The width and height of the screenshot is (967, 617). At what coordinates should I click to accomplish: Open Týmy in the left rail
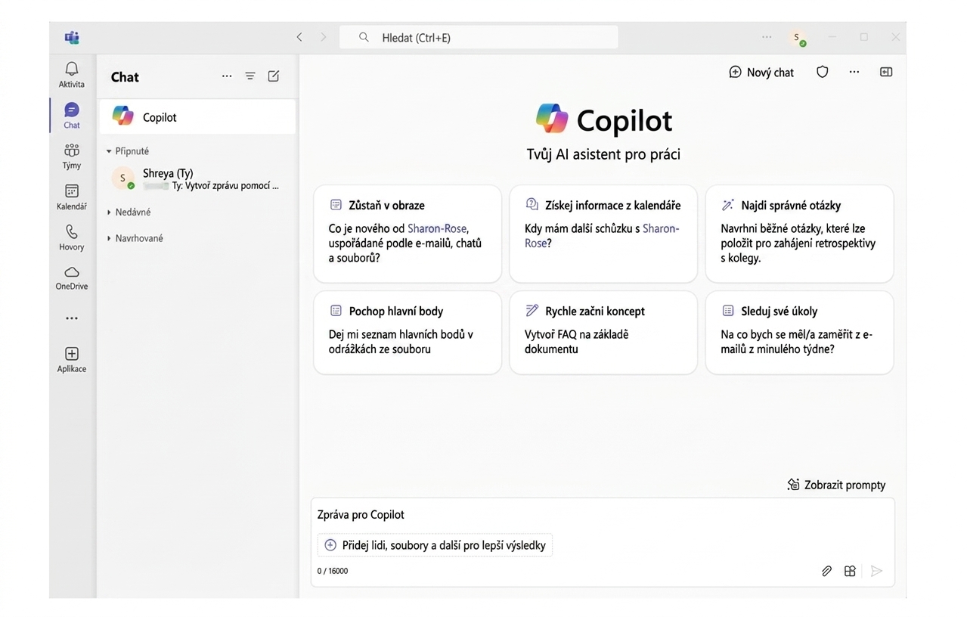click(72, 150)
